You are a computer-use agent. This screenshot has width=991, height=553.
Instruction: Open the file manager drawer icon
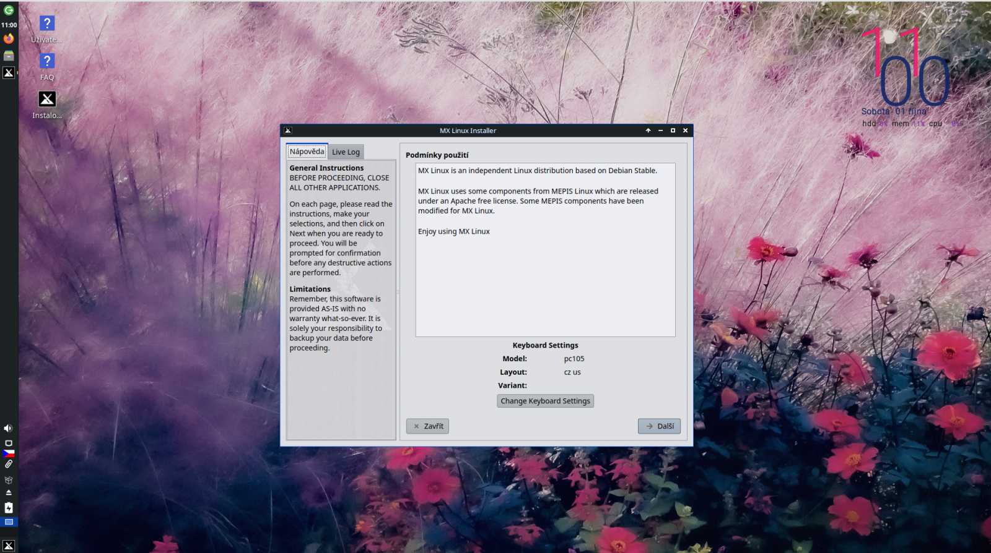[x=9, y=56]
